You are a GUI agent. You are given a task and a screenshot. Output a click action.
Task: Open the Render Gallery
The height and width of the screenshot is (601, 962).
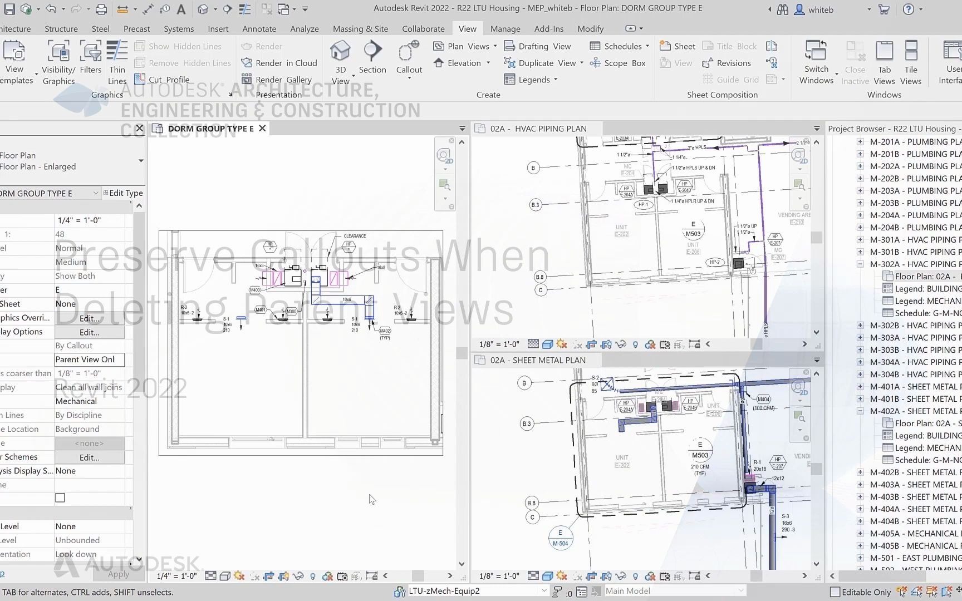[276, 80]
